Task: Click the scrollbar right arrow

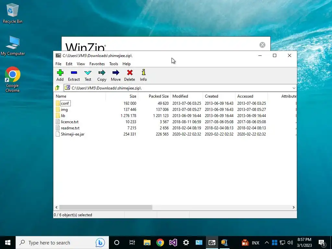Action: pos(294,207)
